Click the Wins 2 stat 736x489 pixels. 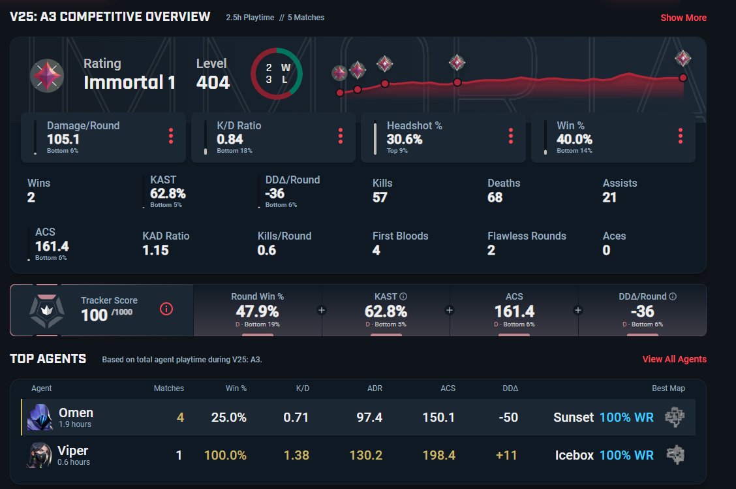(x=38, y=190)
